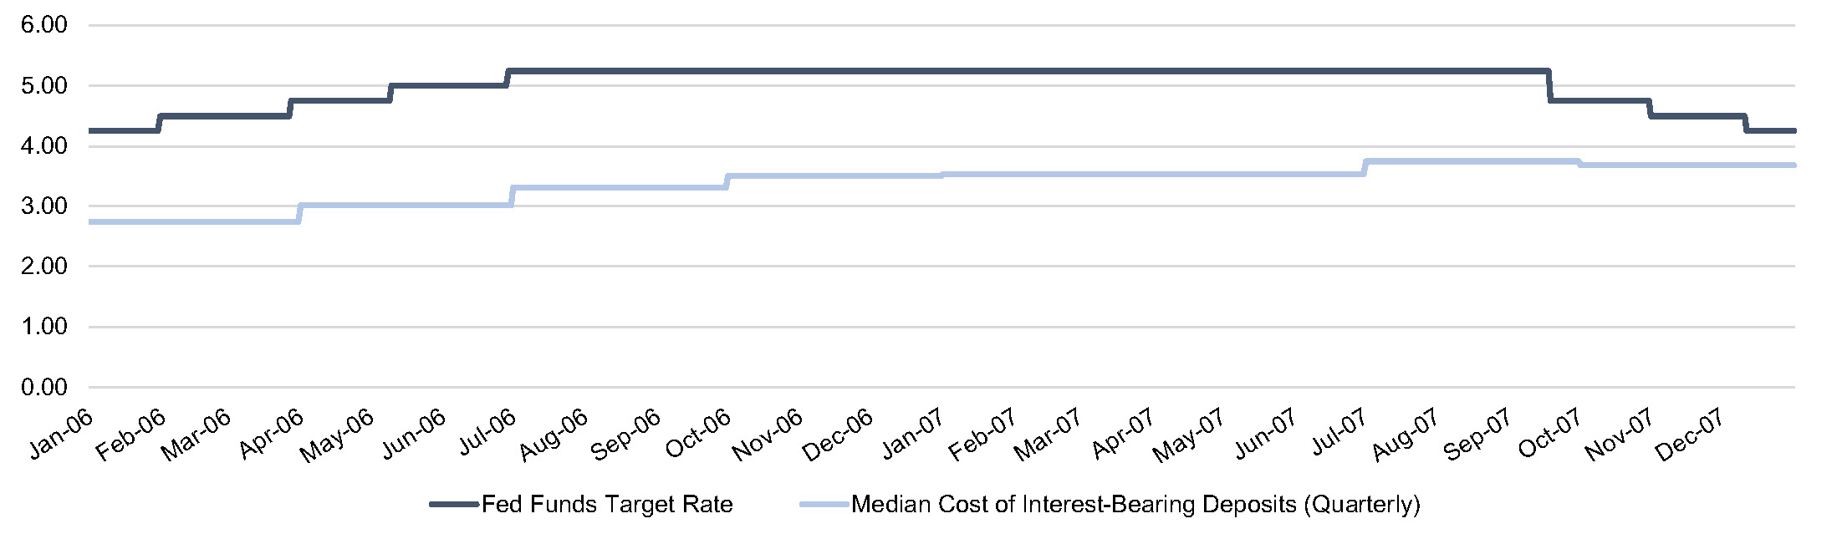Click the Fed Funds line's 5.25 plateau

pyautogui.click(x=1003, y=71)
